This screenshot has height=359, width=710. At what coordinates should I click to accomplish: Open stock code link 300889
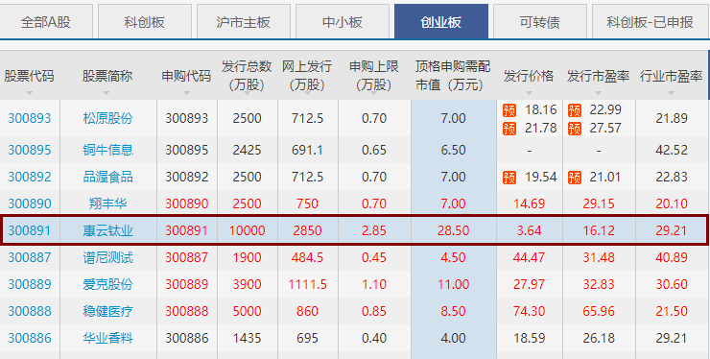click(30, 285)
